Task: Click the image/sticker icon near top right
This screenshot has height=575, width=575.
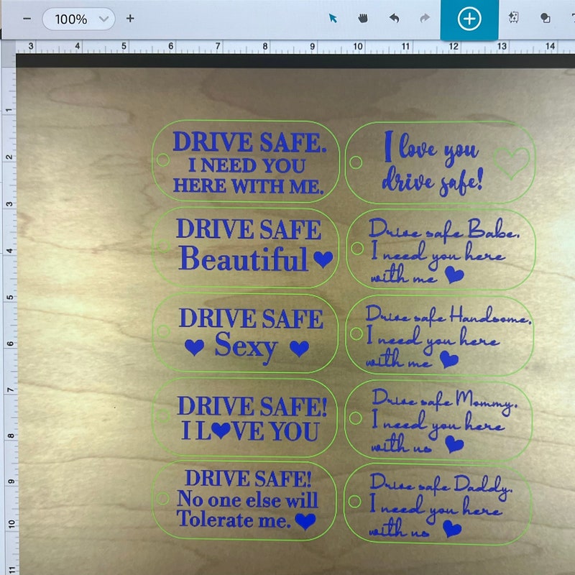Action: point(515,19)
